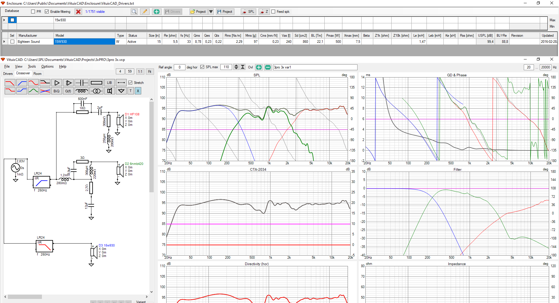Insert a ground symbol

click(x=121, y=91)
